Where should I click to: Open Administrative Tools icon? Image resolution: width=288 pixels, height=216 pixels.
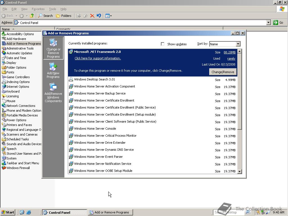tap(4, 48)
